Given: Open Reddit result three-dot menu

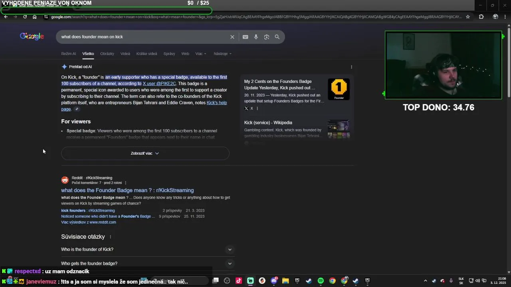Looking at the screenshot, I should (125, 183).
